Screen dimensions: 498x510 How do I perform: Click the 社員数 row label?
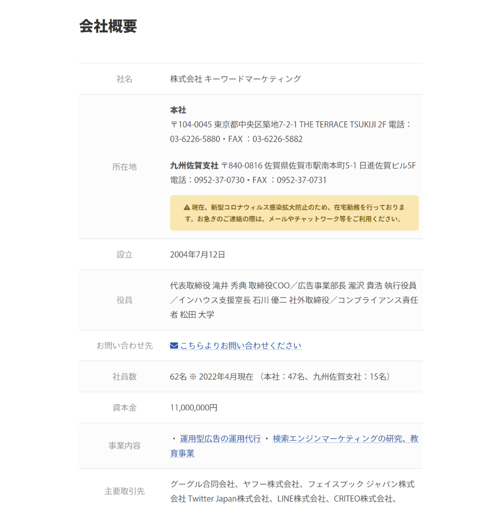(125, 377)
